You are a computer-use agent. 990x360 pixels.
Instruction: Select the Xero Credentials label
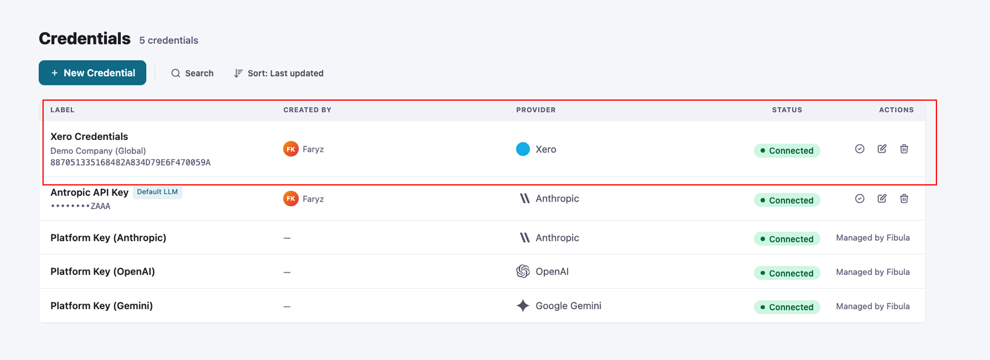pos(89,136)
